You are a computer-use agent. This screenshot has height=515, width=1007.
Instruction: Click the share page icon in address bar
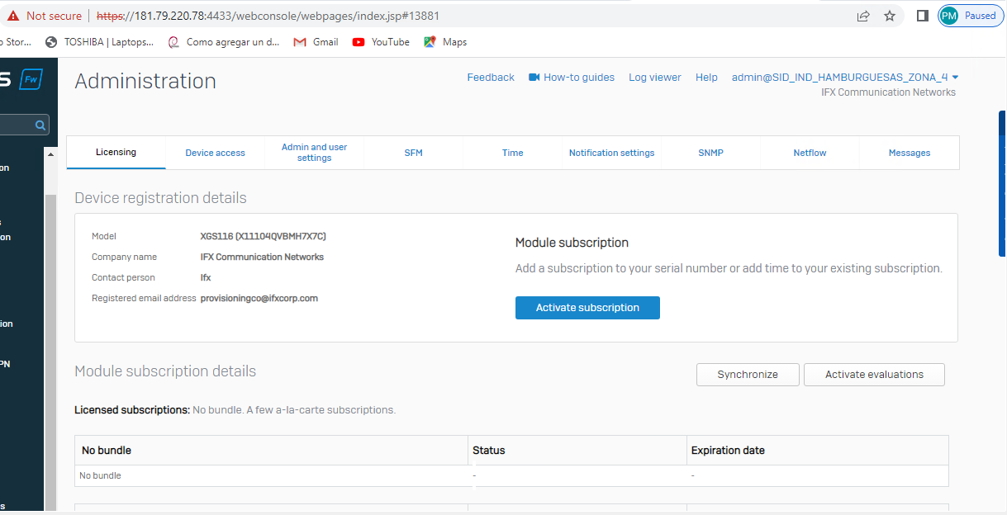pyautogui.click(x=863, y=16)
